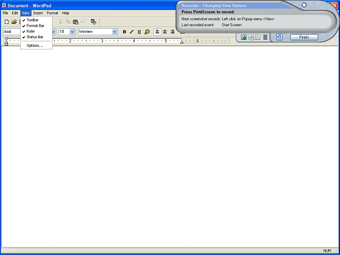Viewport: 340px width, 255px height.
Task: Click the right indent marker on ruler
Action: coord(182,42)
